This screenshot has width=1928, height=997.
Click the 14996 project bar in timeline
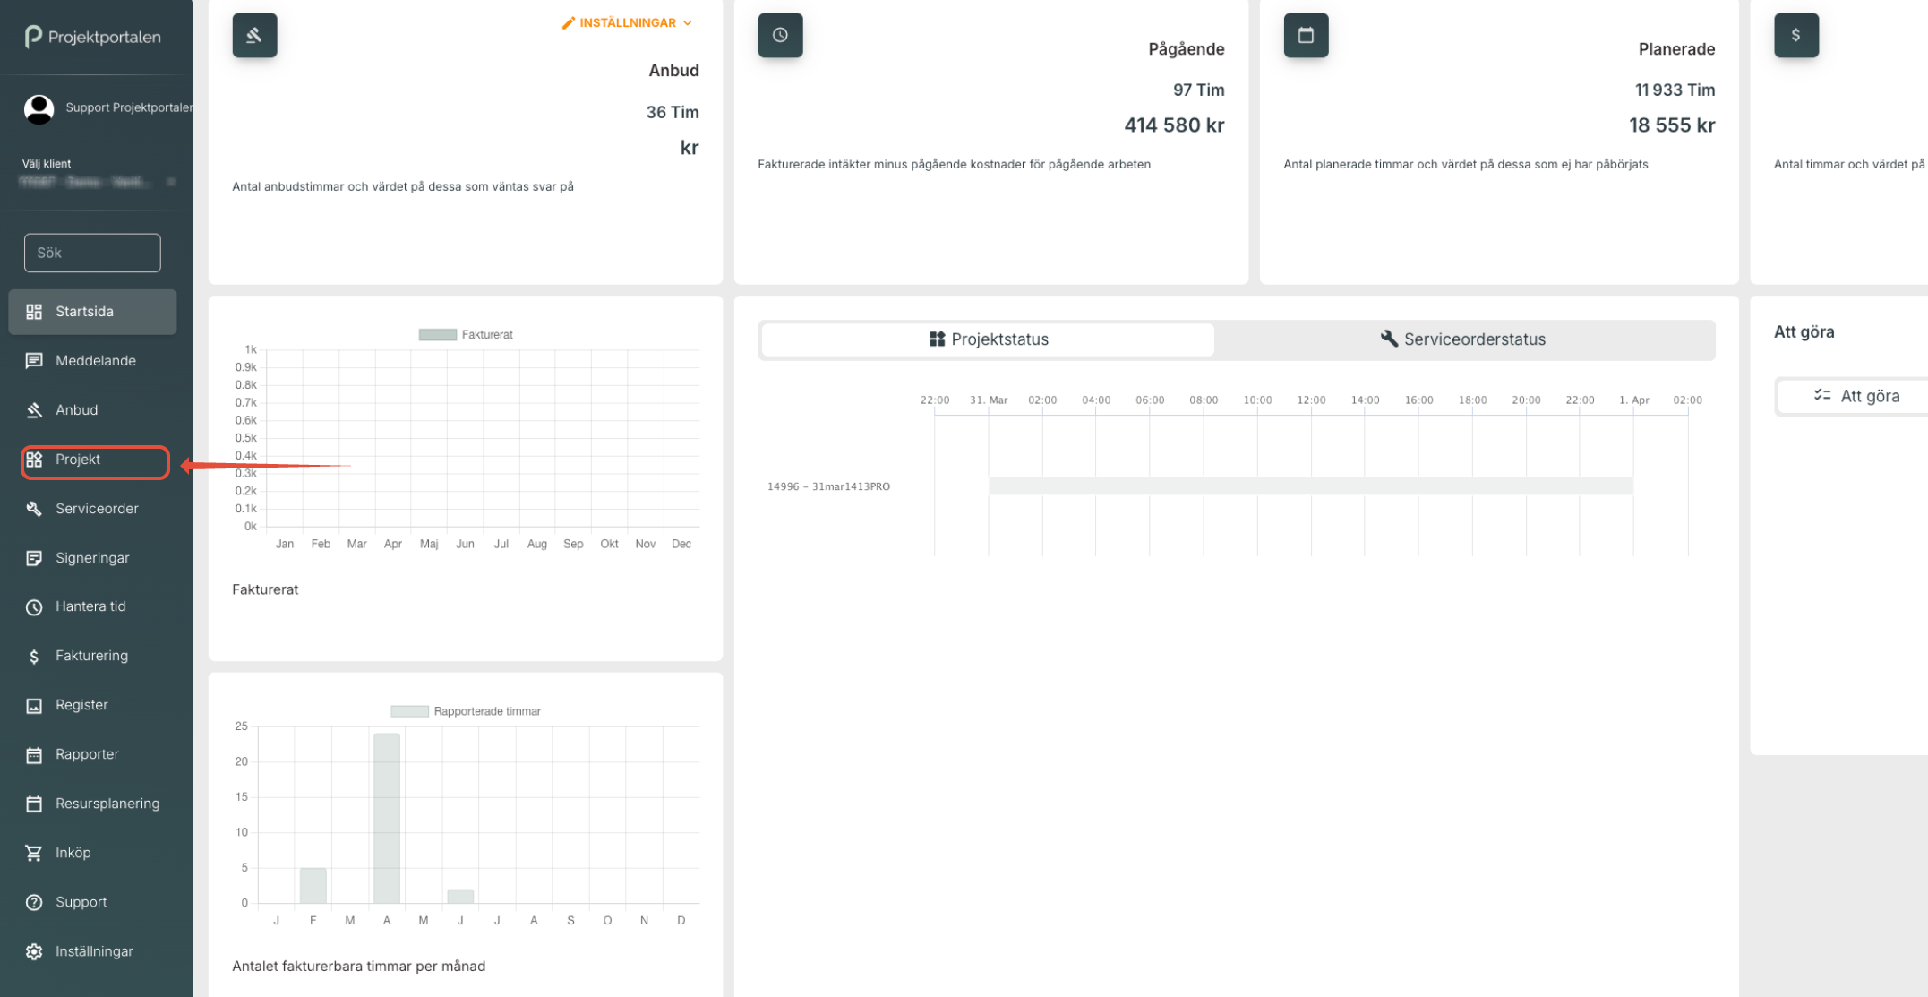pyautogui.click(x=1309, y=486)
